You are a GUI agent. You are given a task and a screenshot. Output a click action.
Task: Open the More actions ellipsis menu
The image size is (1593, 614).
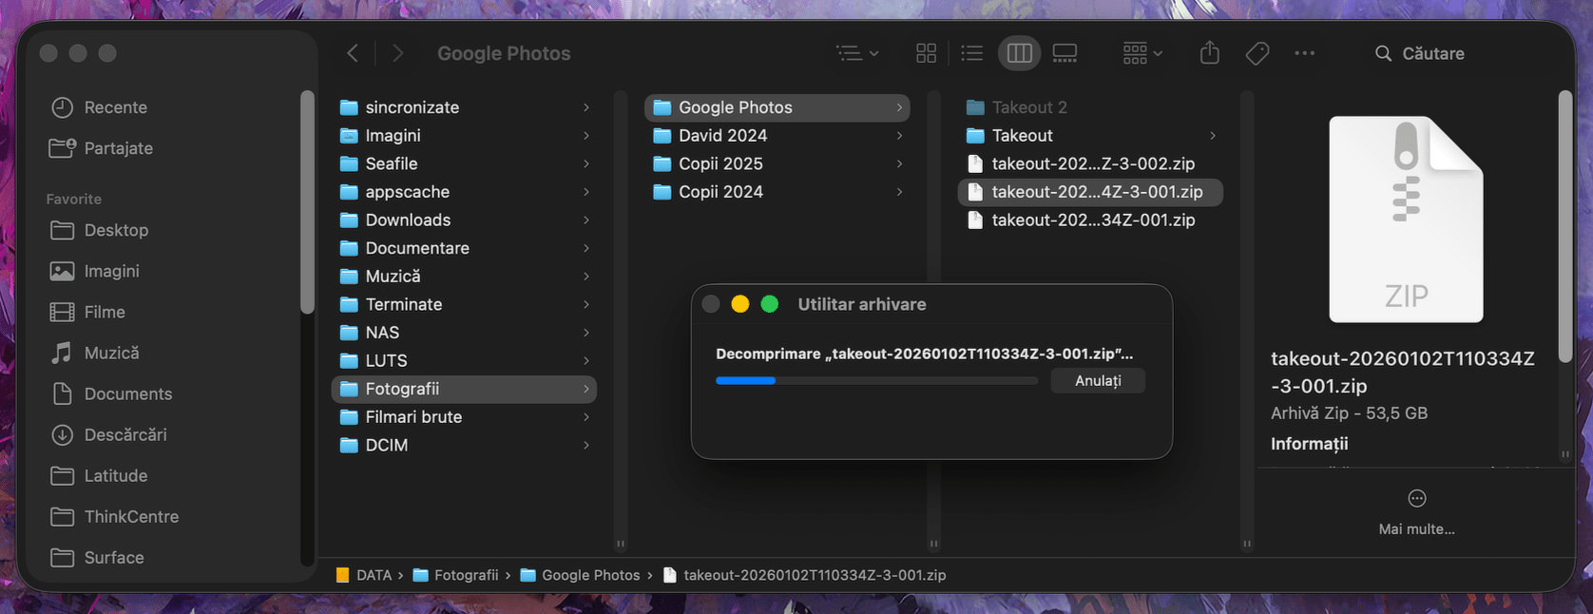[x=1304, y=53]
